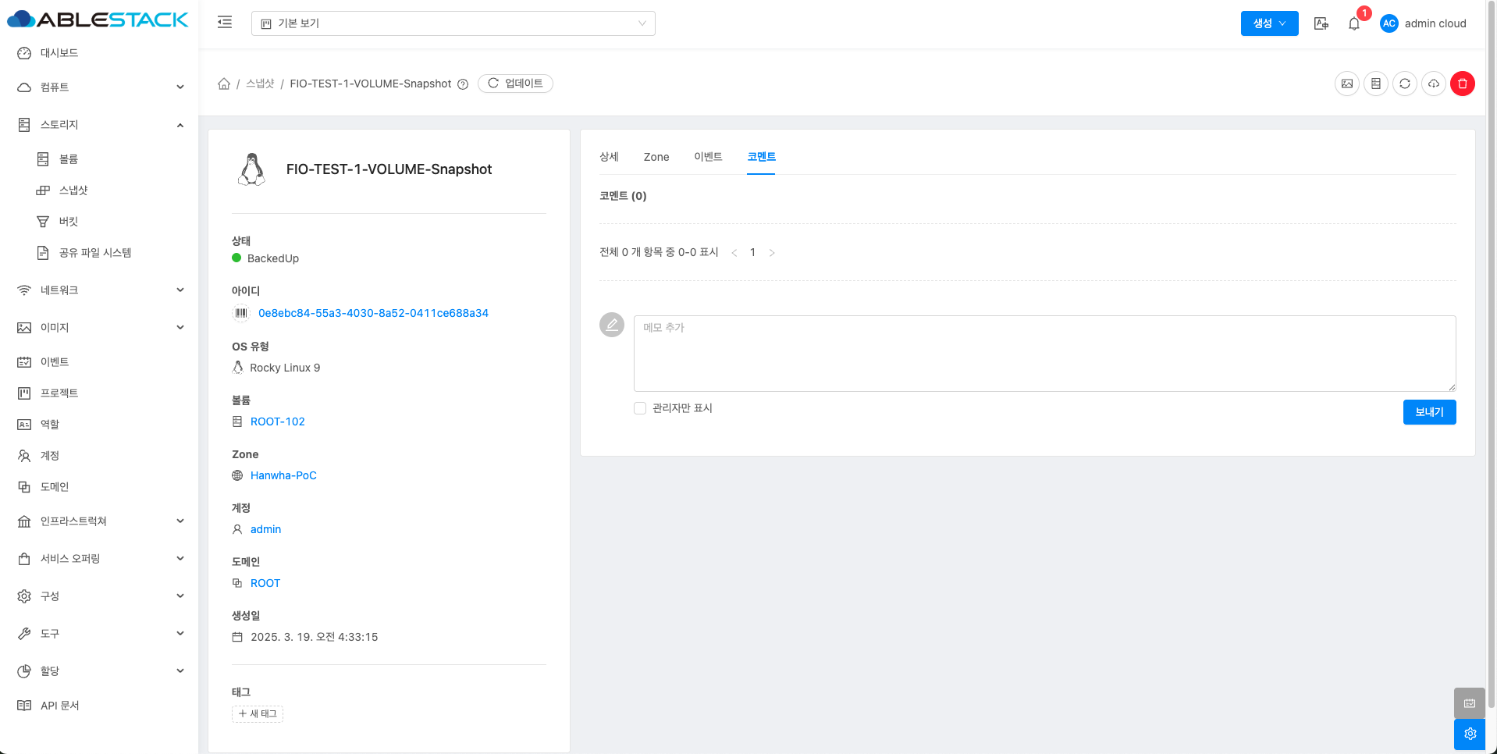Click the create template picture icon

(1346, 84)
